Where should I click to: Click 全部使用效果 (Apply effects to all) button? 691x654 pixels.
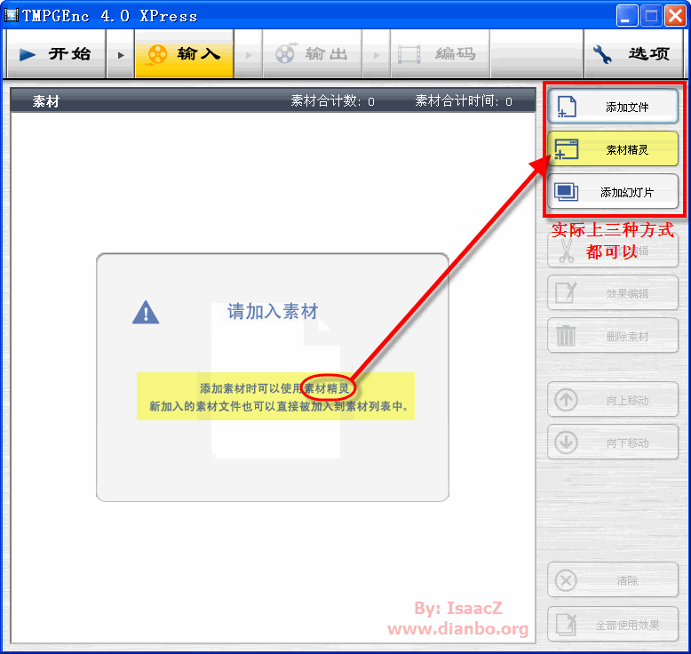tap(613, 625)
